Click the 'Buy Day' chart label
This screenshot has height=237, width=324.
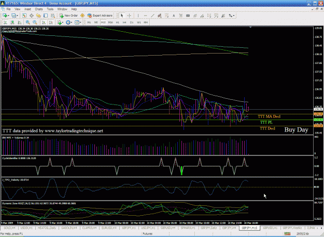pos(296,130)
